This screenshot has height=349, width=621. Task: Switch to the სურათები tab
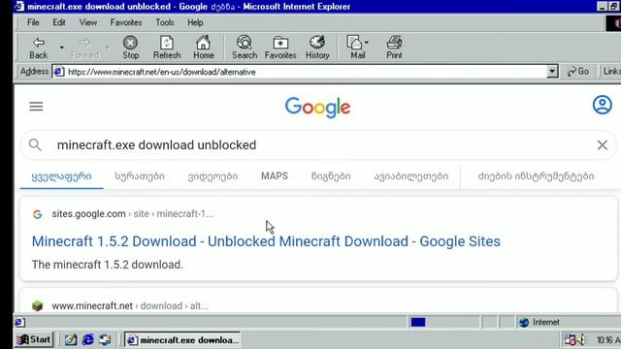[x=140, y=176]
